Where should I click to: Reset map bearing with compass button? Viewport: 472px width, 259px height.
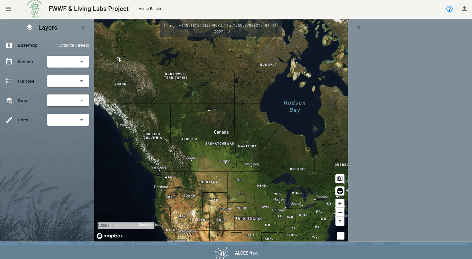click(x=340, y=221)
